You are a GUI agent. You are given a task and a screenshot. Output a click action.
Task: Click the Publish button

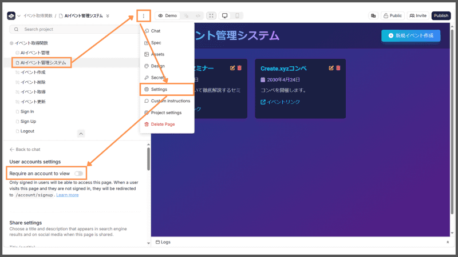pyautogui.click(x=441, y=16)
